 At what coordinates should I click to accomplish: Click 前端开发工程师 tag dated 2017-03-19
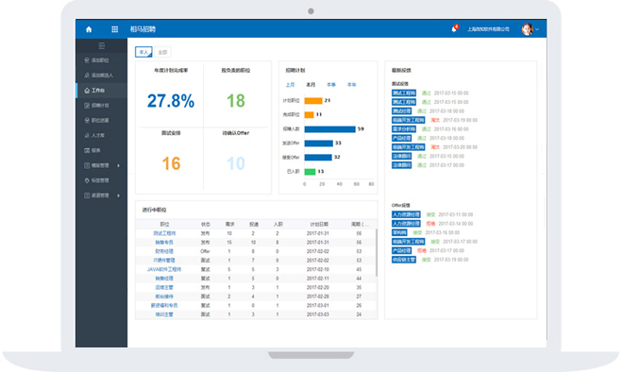point(408,120)
